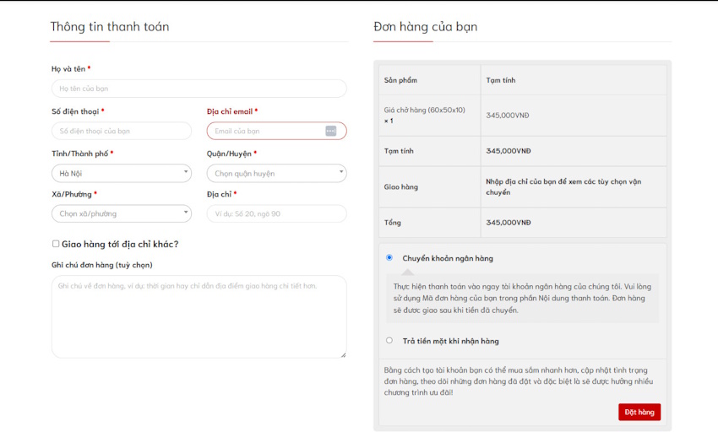Focus the 'Họ tên của bạn' name field
718x437 pixels.
(x=199, y=89)
